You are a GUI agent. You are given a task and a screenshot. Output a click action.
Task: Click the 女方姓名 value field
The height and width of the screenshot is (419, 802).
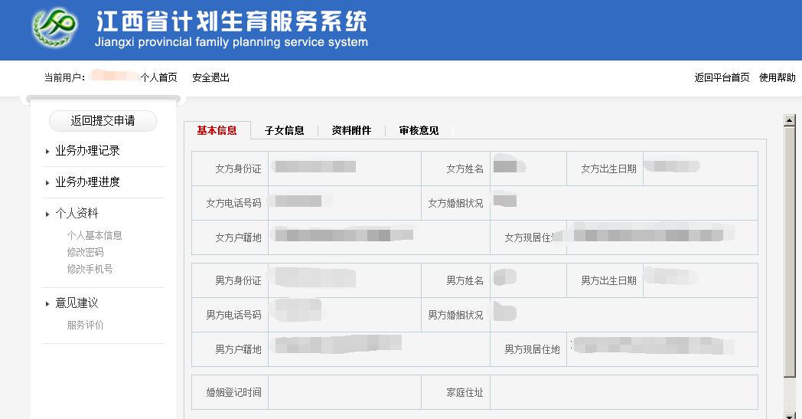point(528,169)
